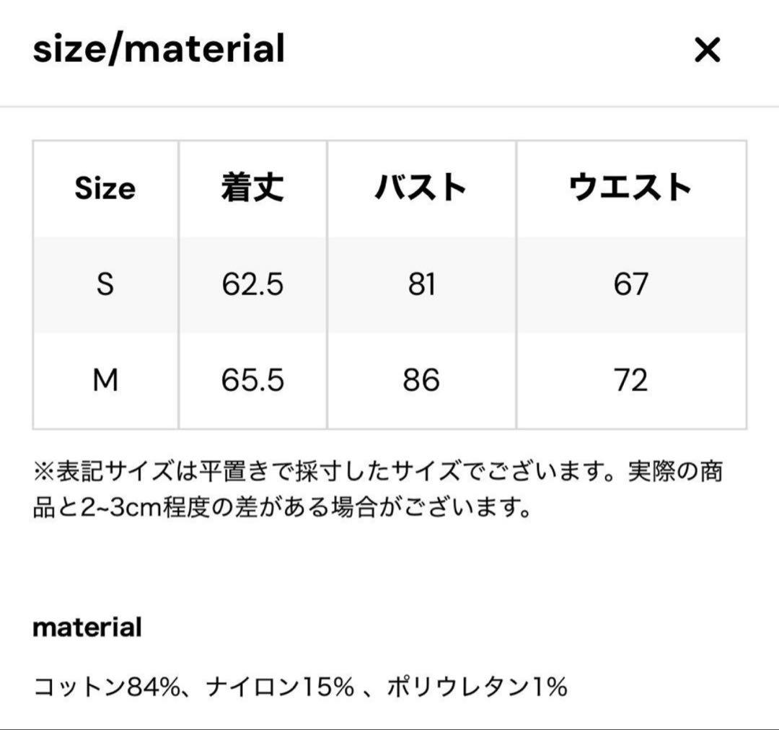
Task: Click the 着丈 column header
Action: (x=252, y=188)
